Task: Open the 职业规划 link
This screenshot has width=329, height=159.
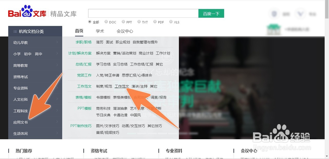Action: pyautogui.click(x=123, y=42)
